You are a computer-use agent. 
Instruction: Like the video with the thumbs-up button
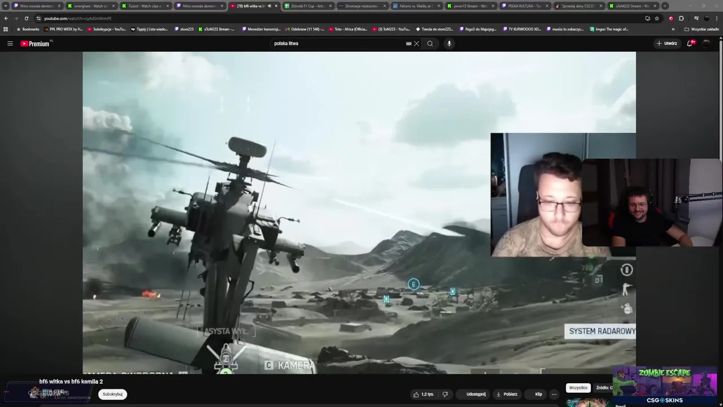424,394
